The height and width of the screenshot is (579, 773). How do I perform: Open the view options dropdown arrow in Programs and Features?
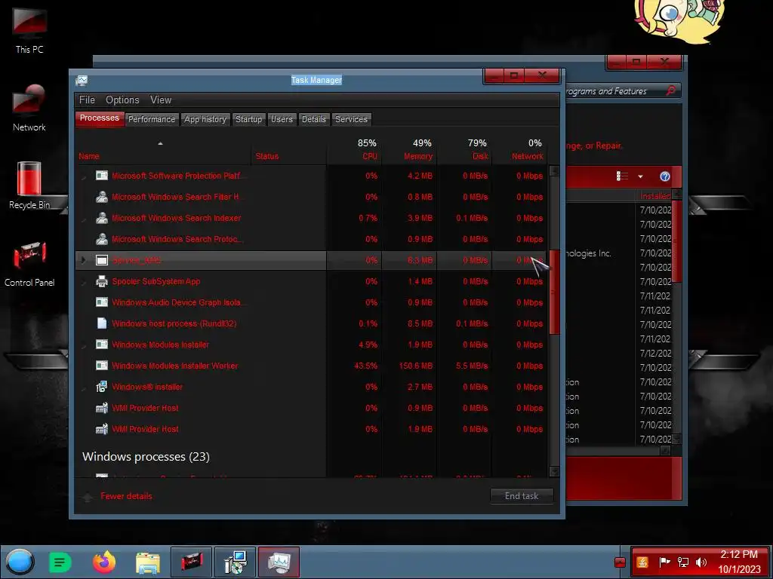pos(640,176)
